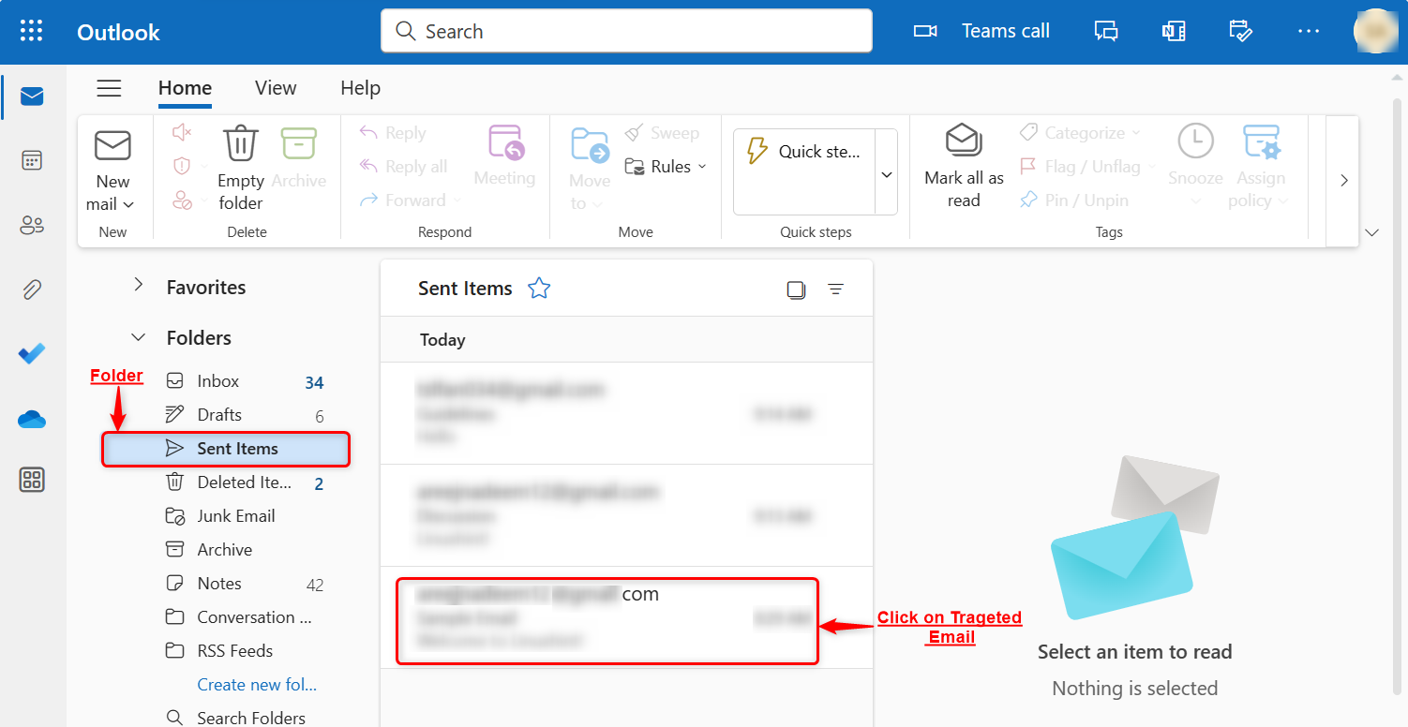Switch to the View tab
Screen dimensions: 1408x727
click(276, 88)
